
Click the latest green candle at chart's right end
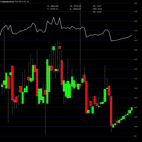tap(132, 109)
